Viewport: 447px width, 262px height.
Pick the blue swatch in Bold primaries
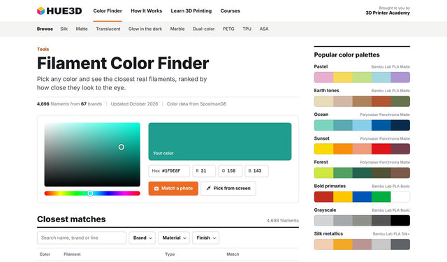pyautogui.click(x=362, y=197)
